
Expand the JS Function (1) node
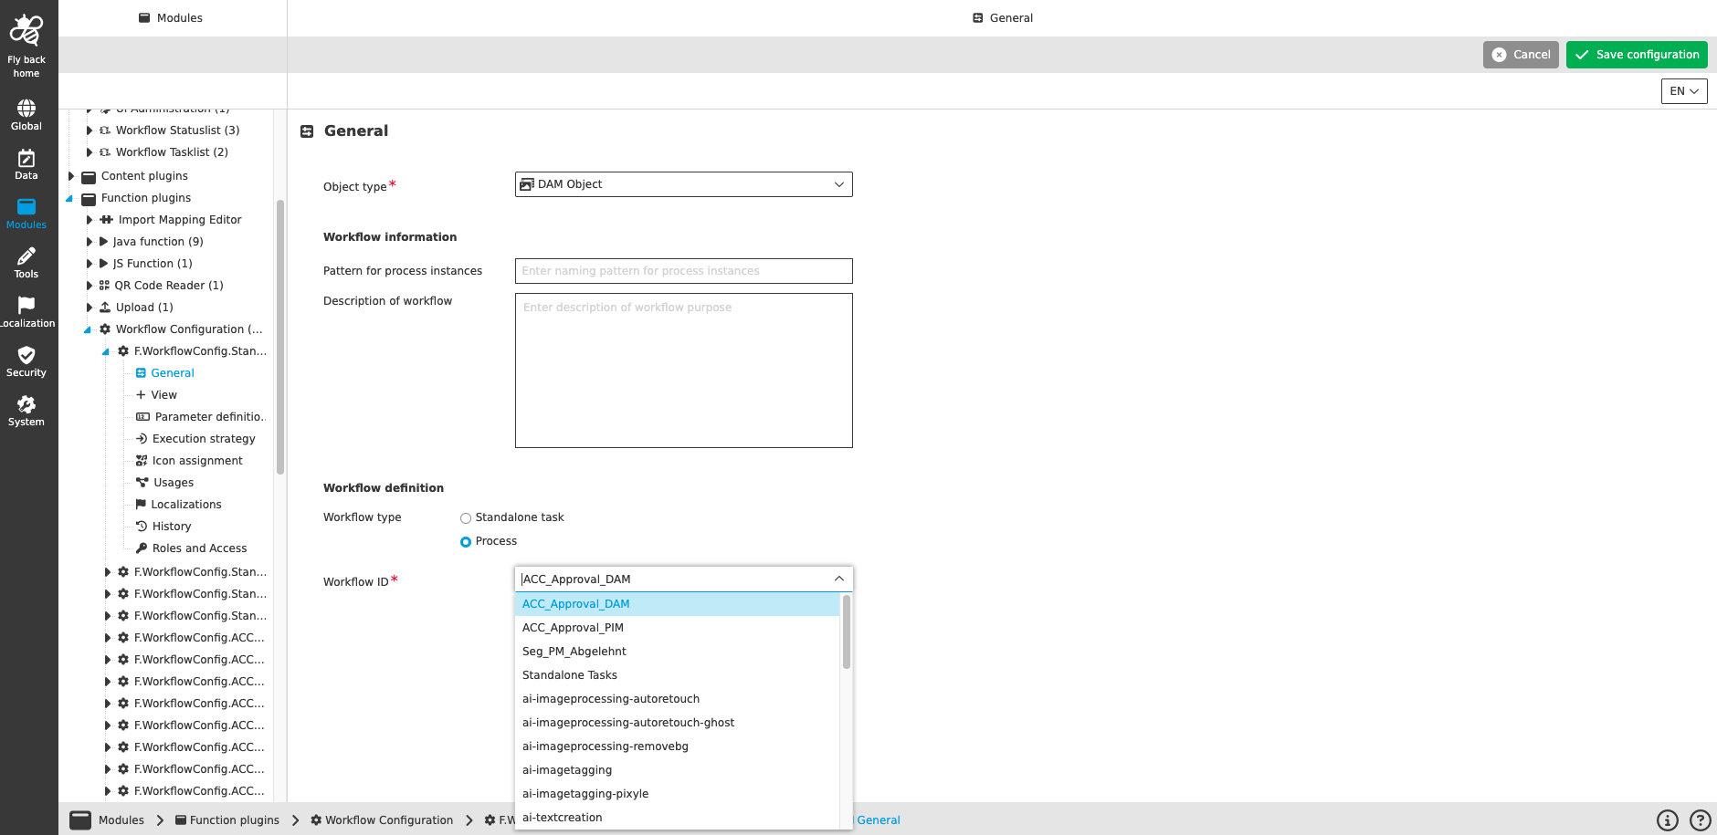click(90, 264)
